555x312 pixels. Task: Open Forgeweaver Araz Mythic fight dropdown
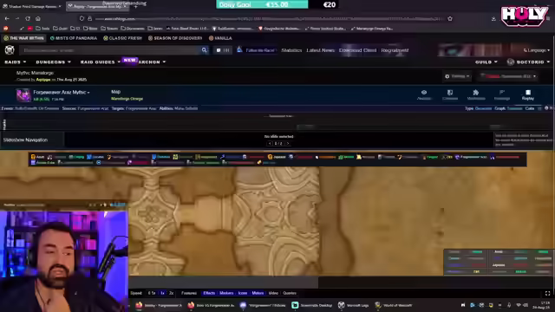click(62, 92)
